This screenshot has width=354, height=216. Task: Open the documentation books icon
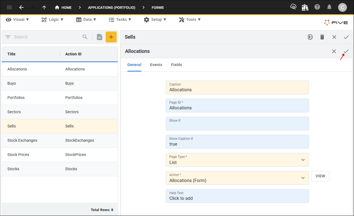(x=305, y=7)
